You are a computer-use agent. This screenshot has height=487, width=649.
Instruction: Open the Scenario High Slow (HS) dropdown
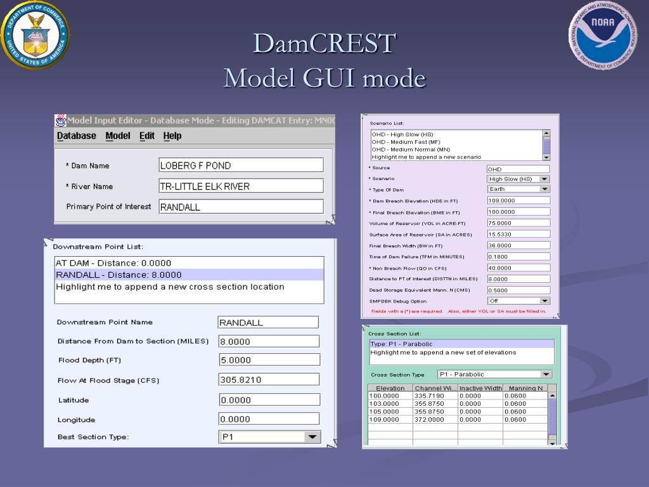518,179
